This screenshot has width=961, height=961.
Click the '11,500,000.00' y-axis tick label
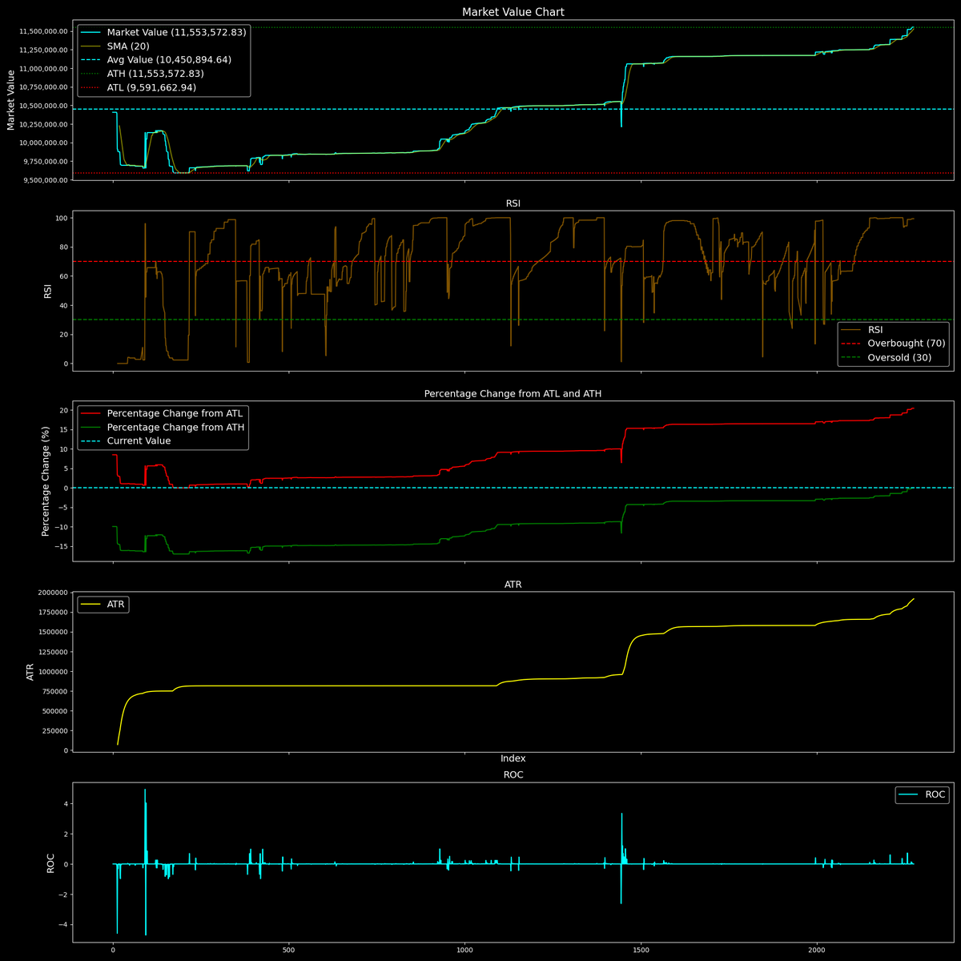(x=43, y=31)
